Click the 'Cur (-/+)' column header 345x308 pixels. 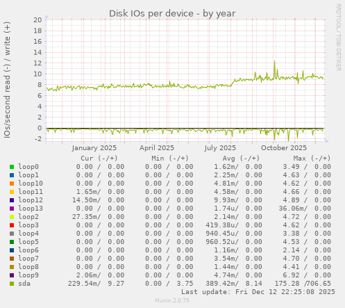99,159
